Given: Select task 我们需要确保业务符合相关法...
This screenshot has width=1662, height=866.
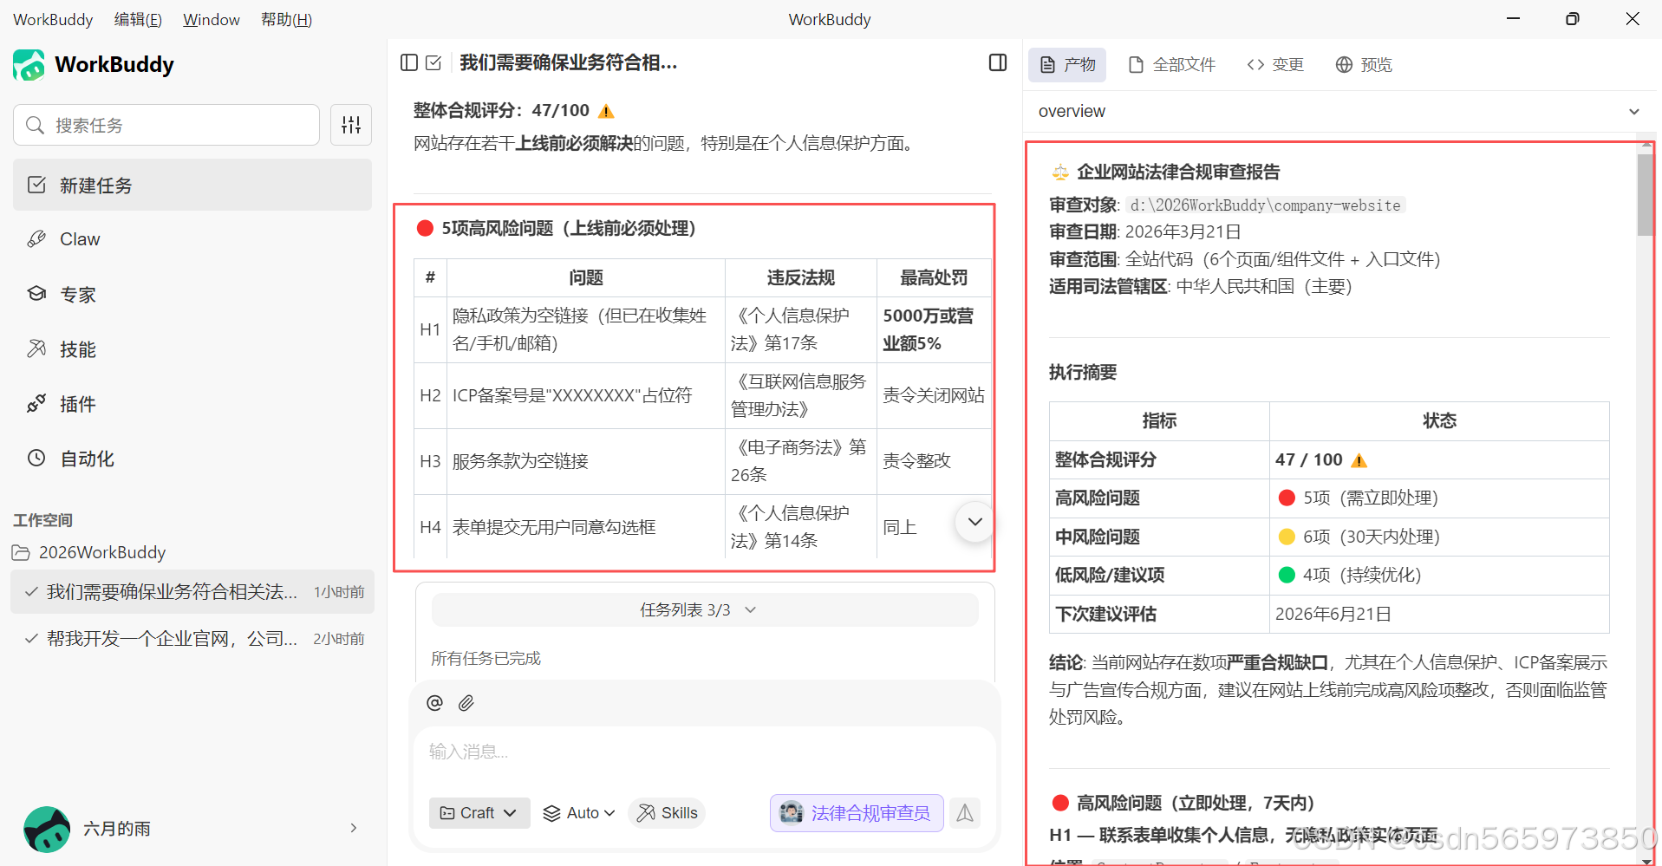Looking at the screenshot, I should (192, 591).
